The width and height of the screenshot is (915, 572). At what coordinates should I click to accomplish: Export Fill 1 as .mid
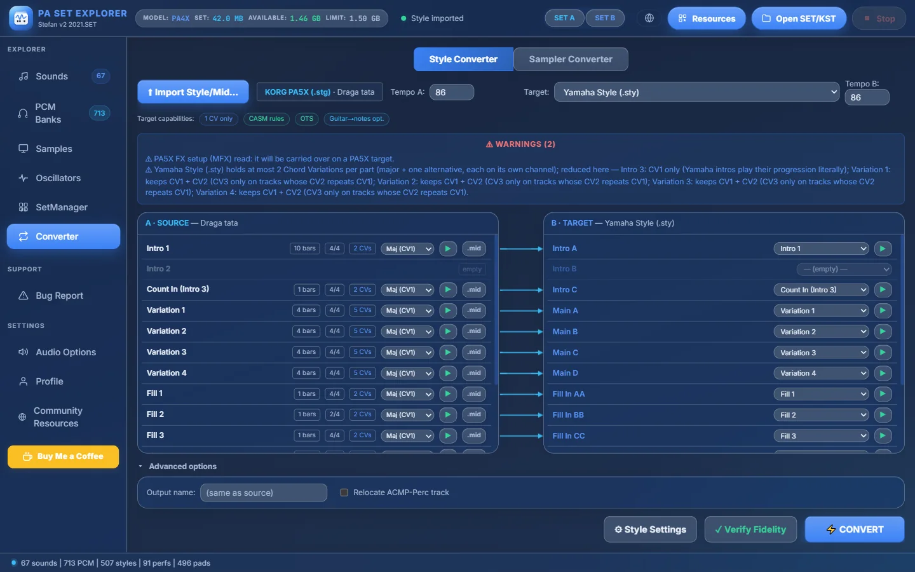474,394
